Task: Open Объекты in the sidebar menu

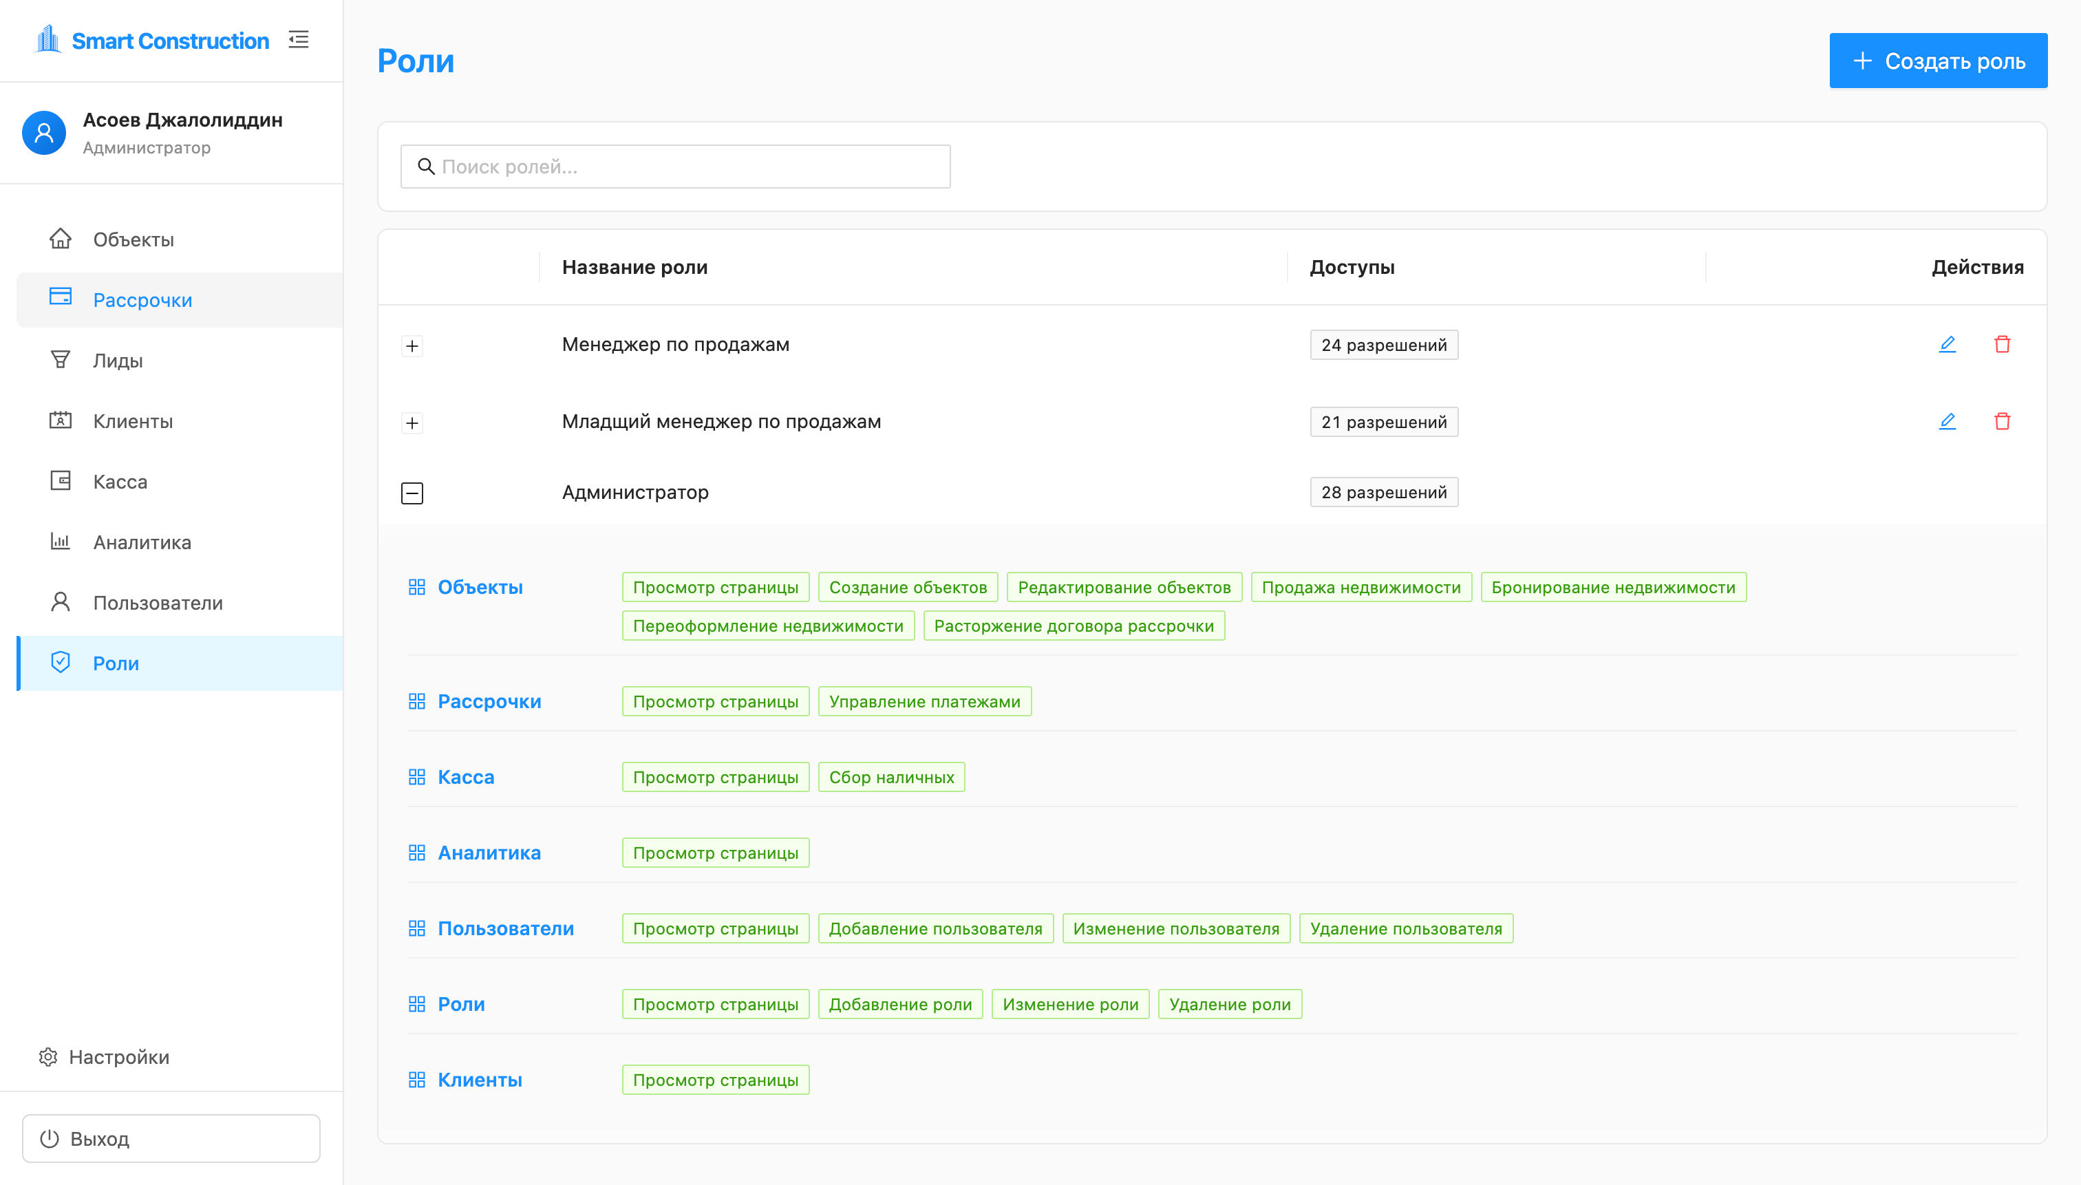Action: point(180,239)
